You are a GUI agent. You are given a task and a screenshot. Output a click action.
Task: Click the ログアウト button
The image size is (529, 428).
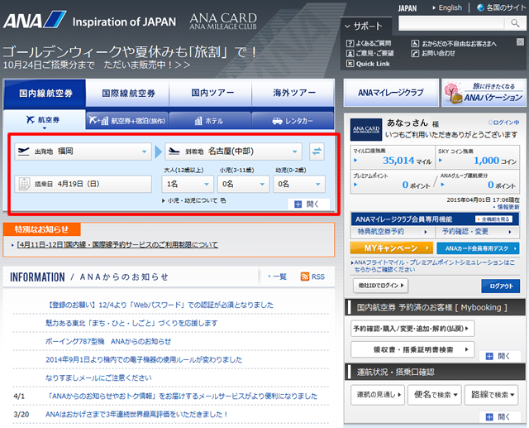501,286
